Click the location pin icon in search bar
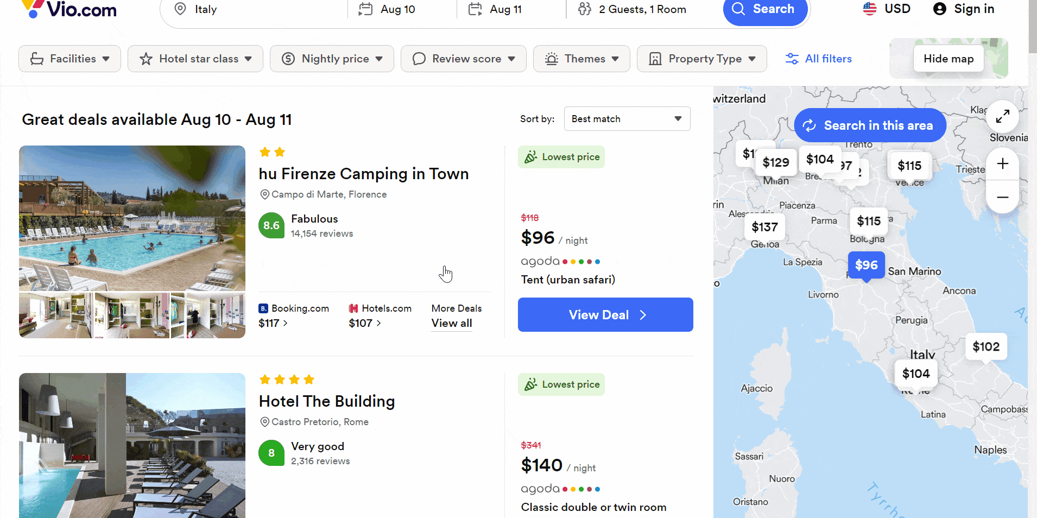Image resolution: width=1037 pixels, height=518 pixels. 180,9
